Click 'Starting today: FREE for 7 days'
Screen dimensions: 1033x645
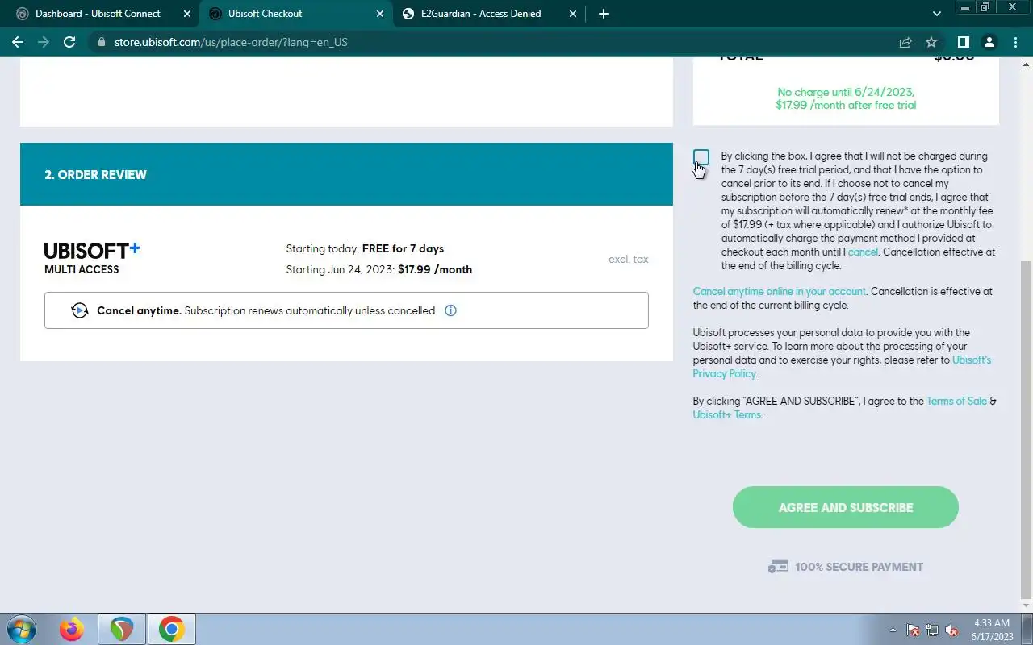point(365,248)
